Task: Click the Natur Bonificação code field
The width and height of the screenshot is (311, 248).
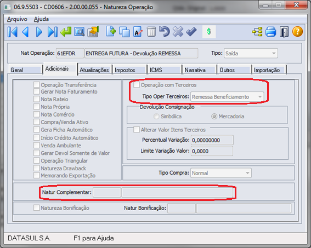Action: 182,208
